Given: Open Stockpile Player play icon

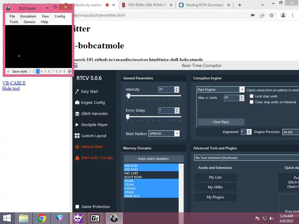Looking at the screenshot, I should coord(77,125).
